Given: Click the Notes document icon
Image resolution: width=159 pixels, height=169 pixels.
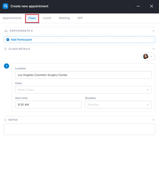Looking at the screenshot, I should pyautogui.click(x=5, y=120).
